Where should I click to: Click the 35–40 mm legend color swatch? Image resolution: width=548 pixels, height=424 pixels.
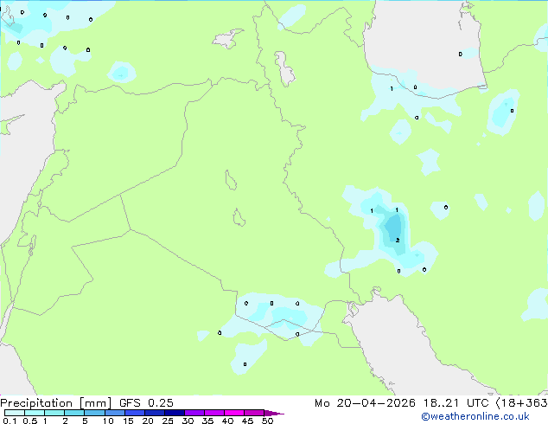point(213,413)
